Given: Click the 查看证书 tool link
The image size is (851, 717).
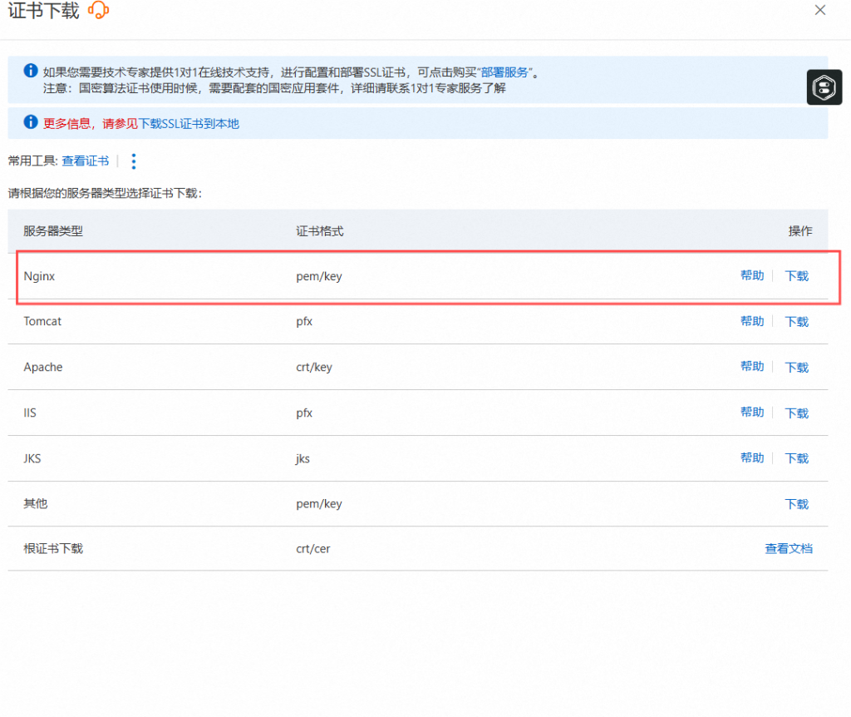Looking at the screenshot, I should 85,161.
